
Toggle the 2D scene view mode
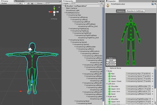(20, 3)
